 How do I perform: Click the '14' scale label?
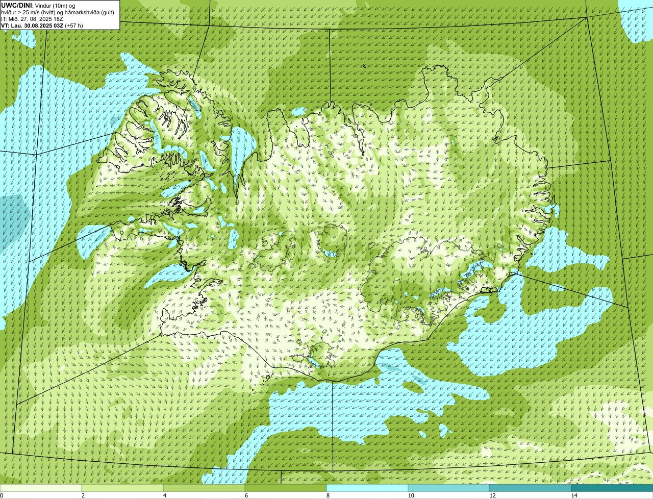[x=574, y=495]
